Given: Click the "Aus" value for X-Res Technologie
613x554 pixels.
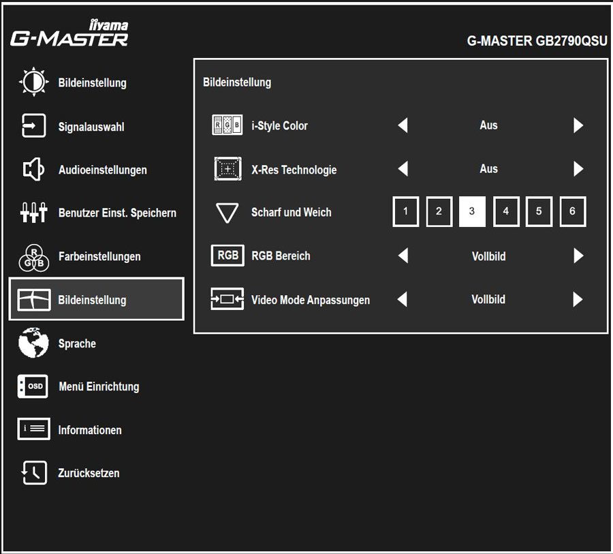Looking at the screenshot, I should point(488,168).
